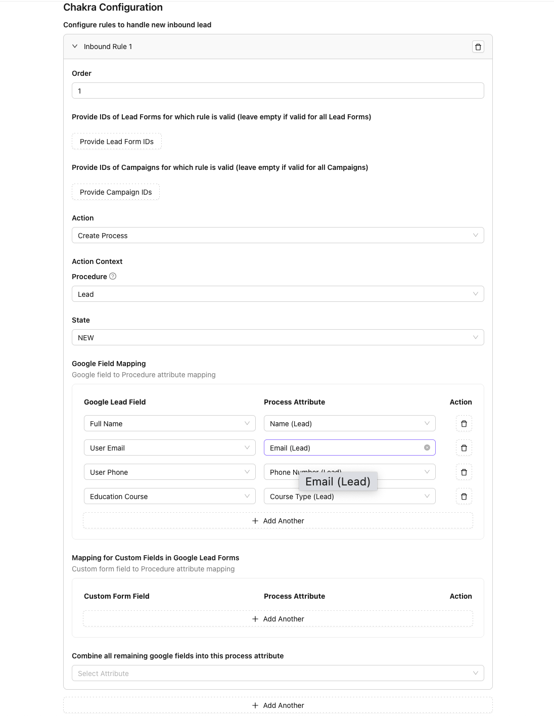Add another inbound rule
Viewport: 554px width, 716px height.
278,705
